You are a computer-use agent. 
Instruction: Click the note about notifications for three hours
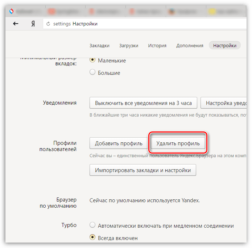(168, 115)
